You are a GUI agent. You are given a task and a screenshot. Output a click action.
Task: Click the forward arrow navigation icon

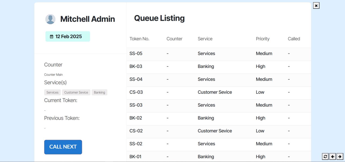point(340,156)
